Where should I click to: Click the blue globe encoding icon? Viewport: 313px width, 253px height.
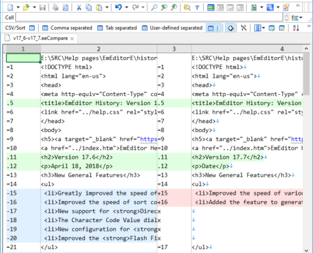pyautogui.click(x=270, y=8)
